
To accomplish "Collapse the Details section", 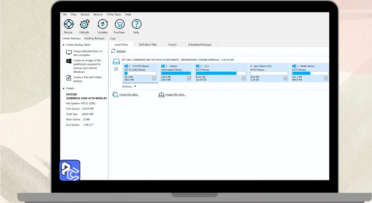I will (64, 88).
